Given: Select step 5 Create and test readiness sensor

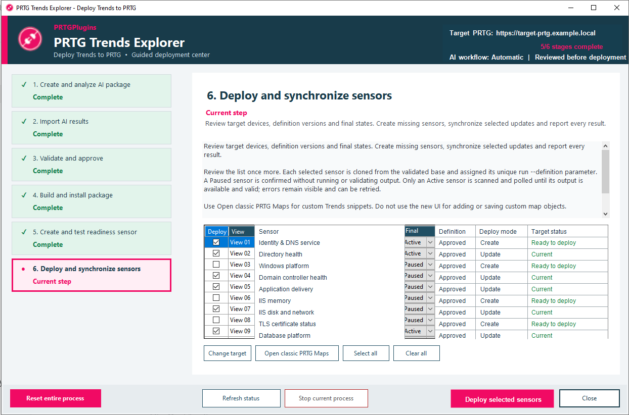Looking at the screenshot, I should coord(92,238).
